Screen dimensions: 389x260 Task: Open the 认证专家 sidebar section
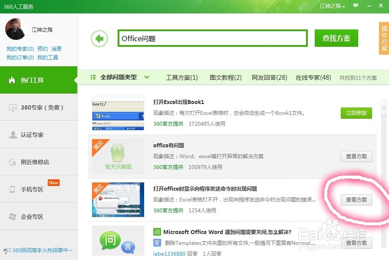39,135
